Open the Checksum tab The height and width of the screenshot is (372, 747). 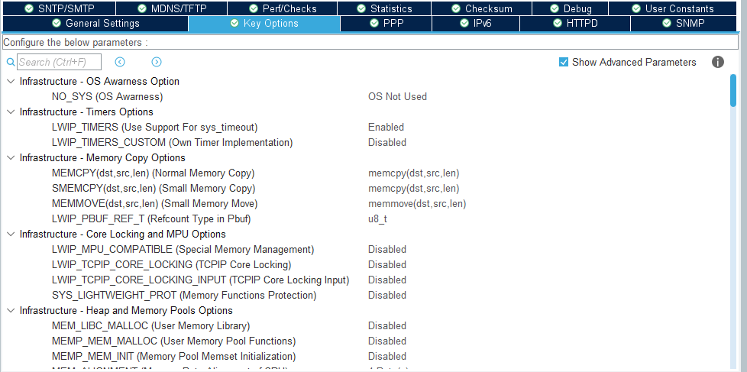(482, 8)
